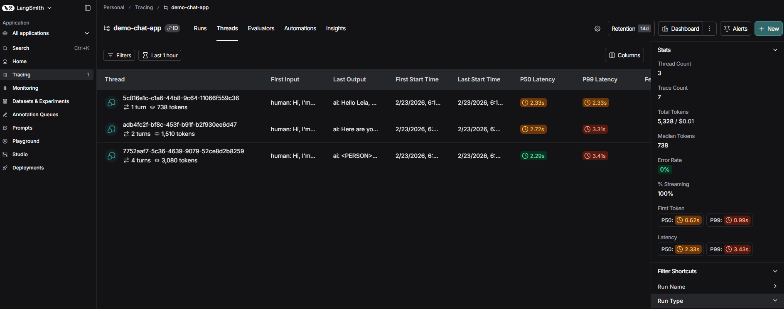
Task: Open the Filters button
Action: (119, 55)
